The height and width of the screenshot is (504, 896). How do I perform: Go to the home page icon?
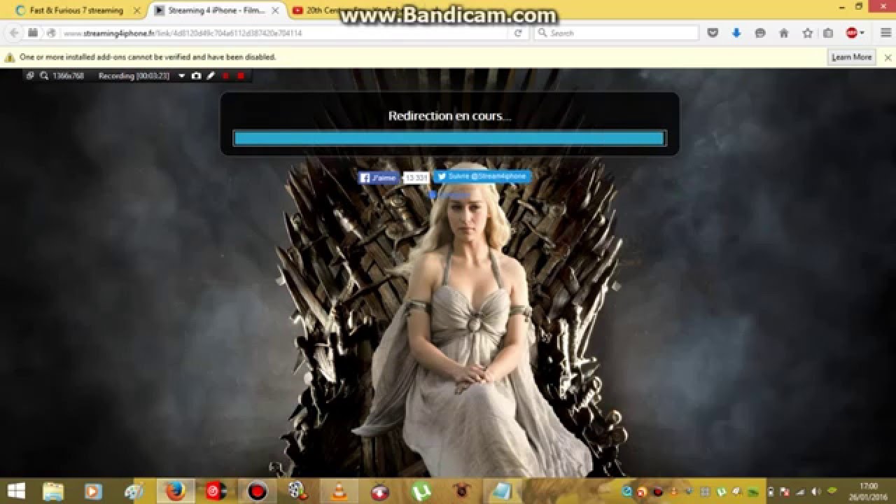coord(784,33)
